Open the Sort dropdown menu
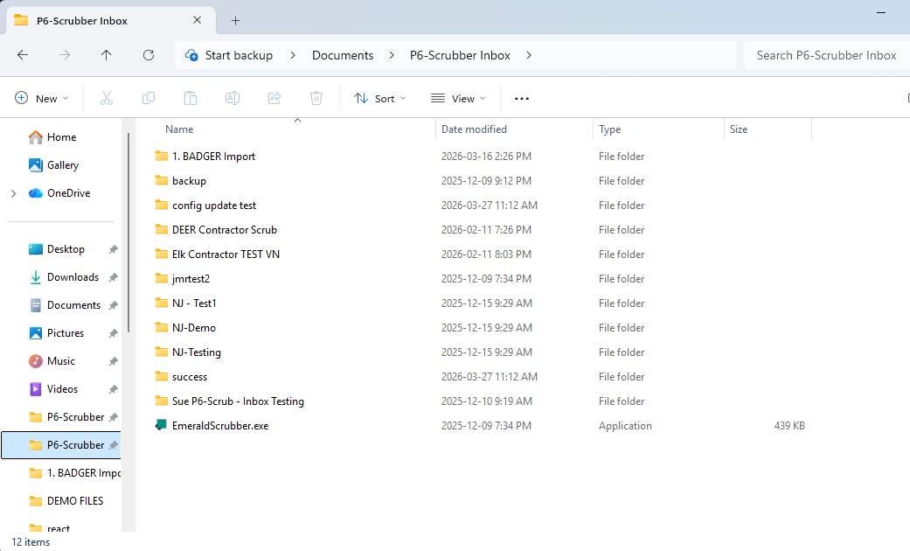910x551 pixels. pos(379,98)
